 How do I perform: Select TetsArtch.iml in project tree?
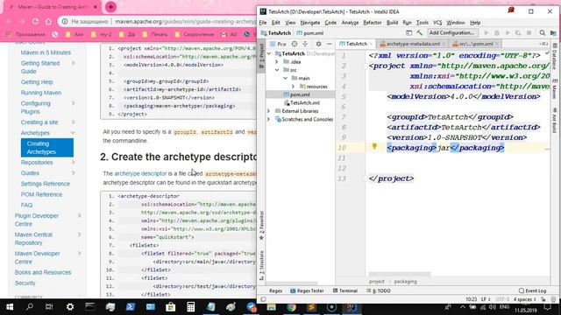click(305, 103)
